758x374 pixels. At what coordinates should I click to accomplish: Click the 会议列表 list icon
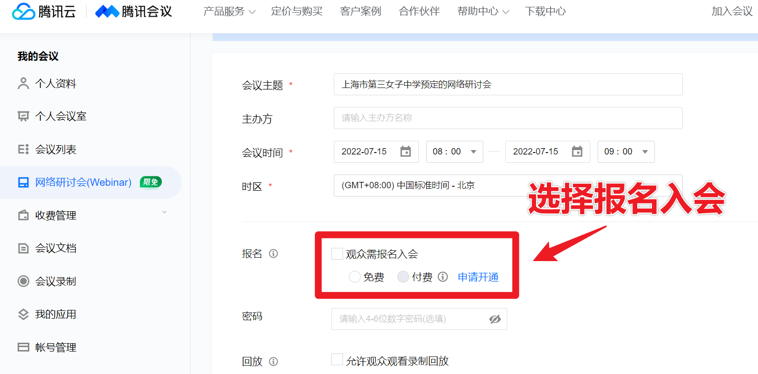click(x=23, y=149)
